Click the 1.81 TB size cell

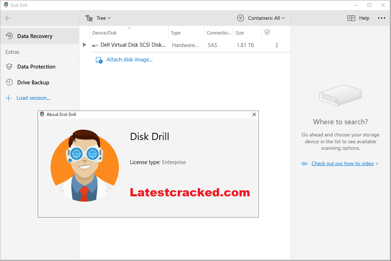click(245, 45)
